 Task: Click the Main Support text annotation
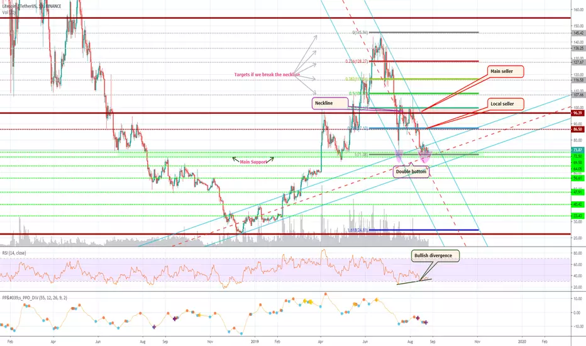pyautogui.click(x=253, y=162)
